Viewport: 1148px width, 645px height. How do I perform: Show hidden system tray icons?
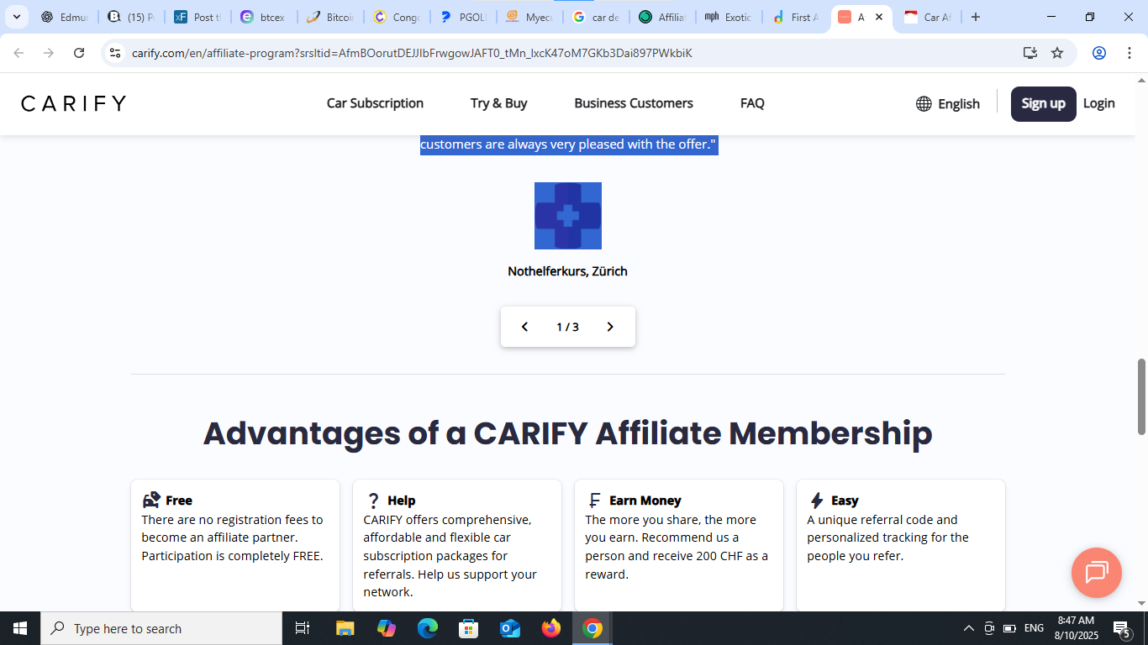[968, 628]
